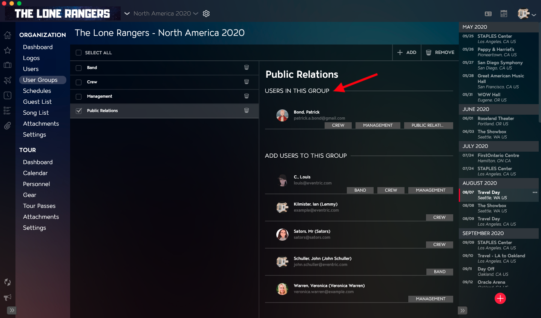Click the star favorites sidebar icon
This screenshot has width=541, height=318.
(8, 50)
